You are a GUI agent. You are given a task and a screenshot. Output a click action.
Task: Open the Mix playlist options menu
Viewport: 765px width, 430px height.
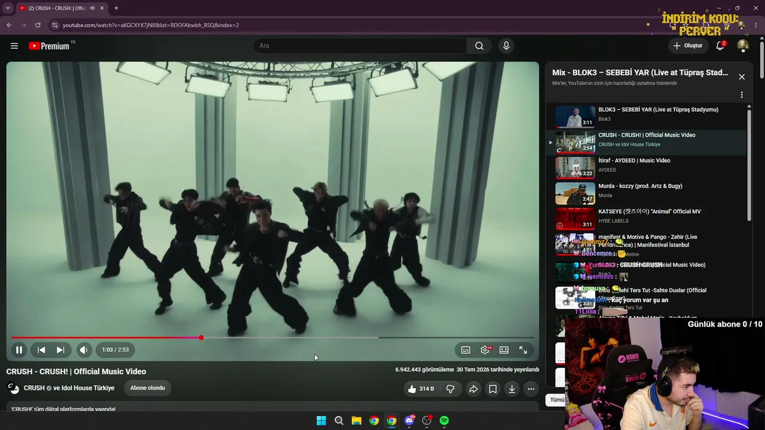tap(742, 95)
